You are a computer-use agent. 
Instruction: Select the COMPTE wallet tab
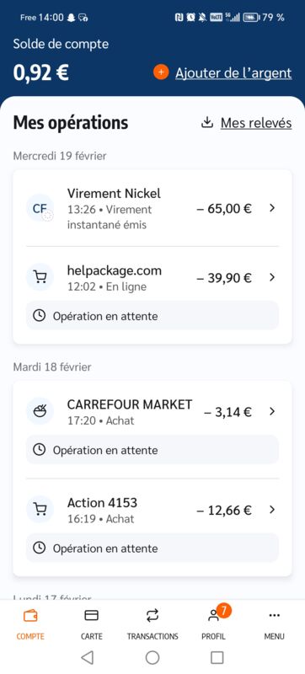30,623
